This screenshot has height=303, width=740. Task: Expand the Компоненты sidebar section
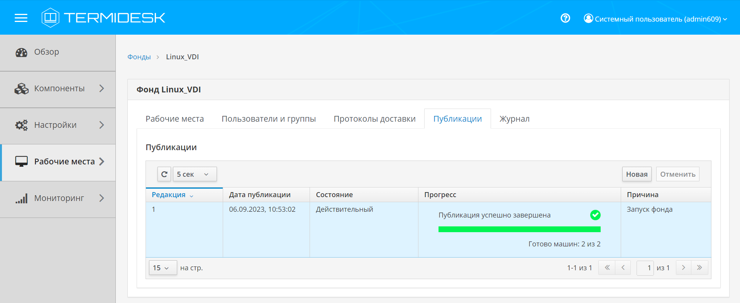click(x=58, y=89)
